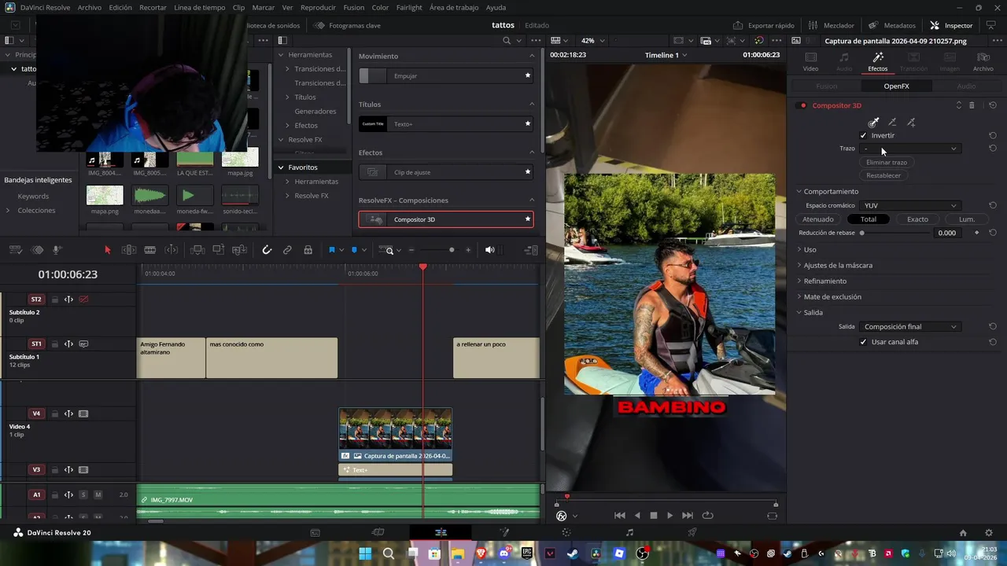The image size is (1007, 566).
Task: Open marker color dropdown arrow
Action: (363, 250)
